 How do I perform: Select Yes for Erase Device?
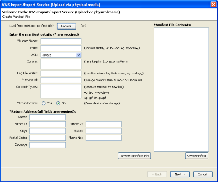coord(44,103)
